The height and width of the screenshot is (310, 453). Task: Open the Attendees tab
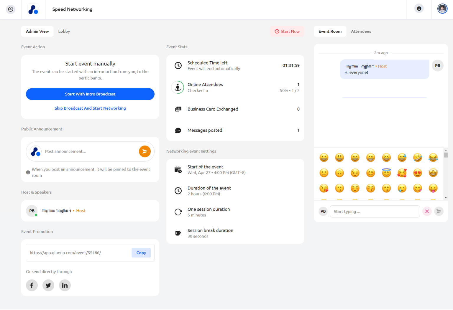(x=361, y=32)
